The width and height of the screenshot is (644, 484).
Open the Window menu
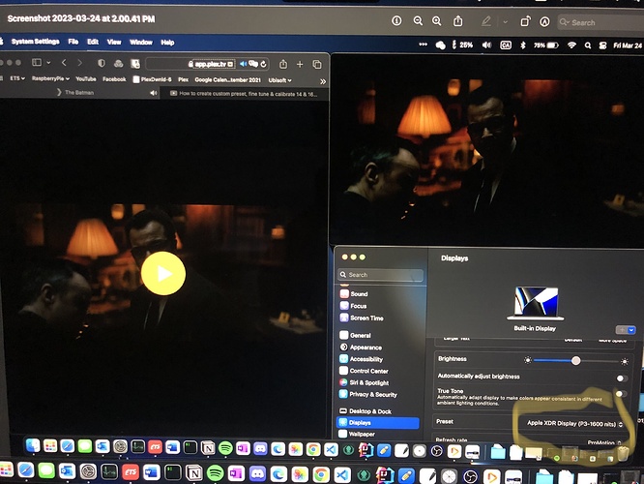point(141,42)
